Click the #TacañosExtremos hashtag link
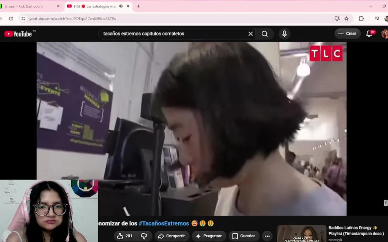The image size is (388, 242). (x=164, y=224)
